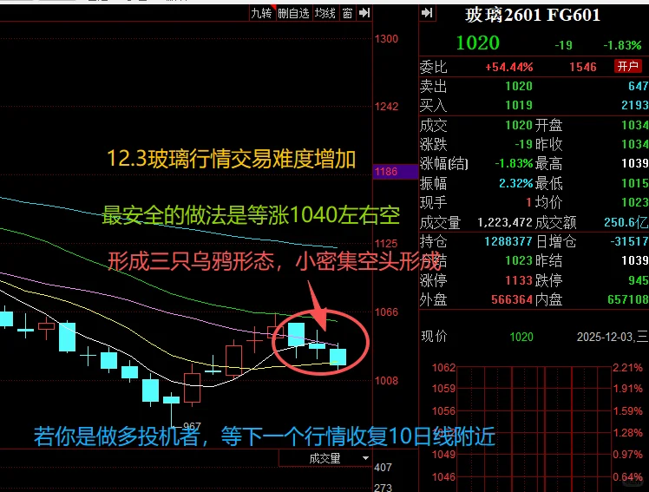Click the 玻璃2601 FG601 contract title
This screenshot has width=649, height=492.
[532, 16]
